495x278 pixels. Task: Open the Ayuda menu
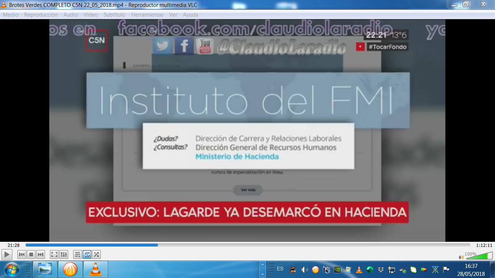point(191,15)
